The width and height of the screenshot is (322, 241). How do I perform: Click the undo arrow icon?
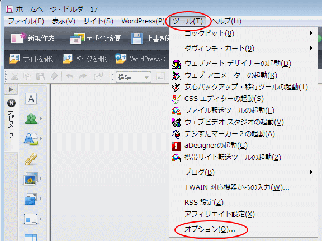point(70,76)
